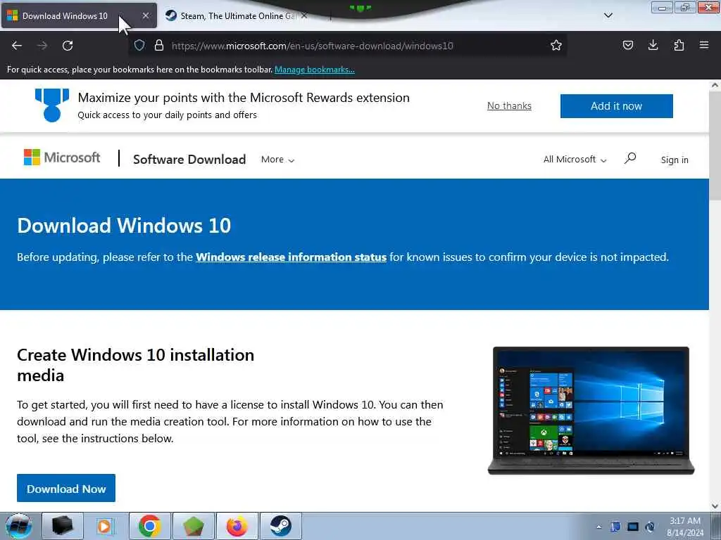Click the No thanks link

coord(509,105)
